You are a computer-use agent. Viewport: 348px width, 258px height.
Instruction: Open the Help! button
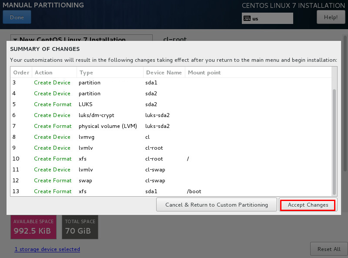pyautogui.click(x=331, y=17)
